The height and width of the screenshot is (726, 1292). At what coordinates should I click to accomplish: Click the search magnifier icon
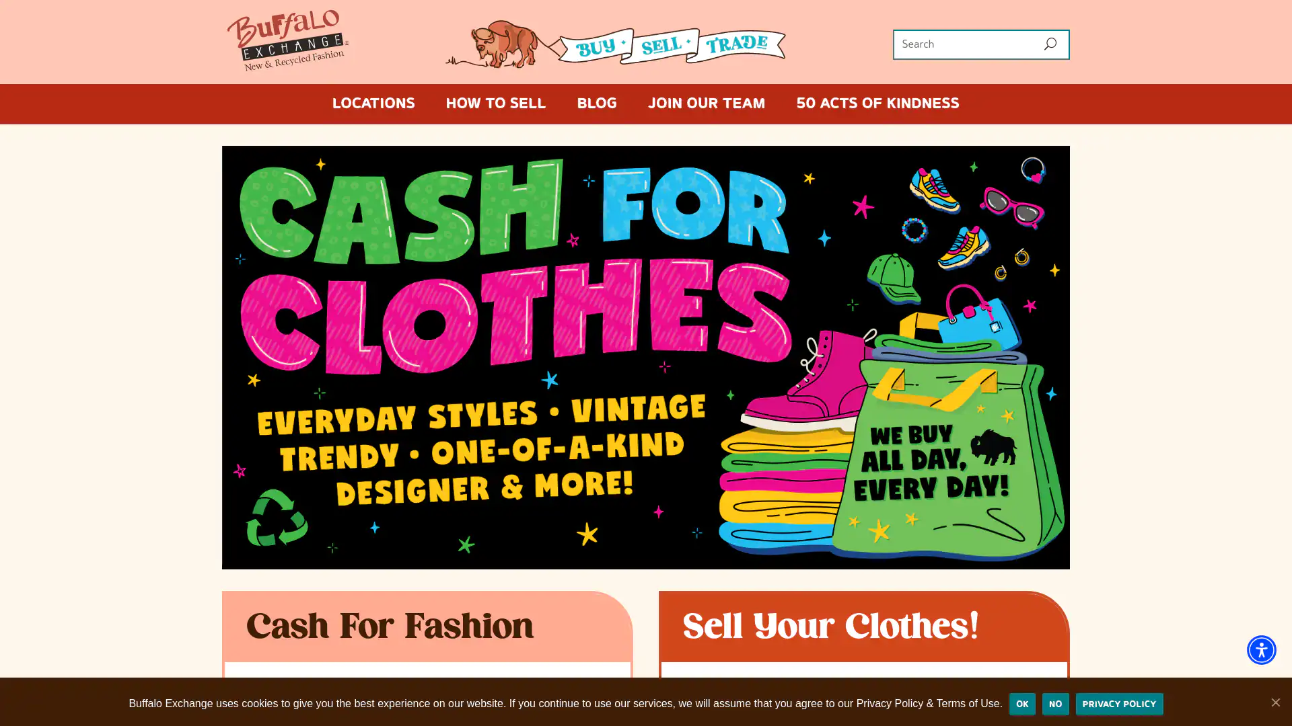pyautogui.click(x=1050, y=44)
